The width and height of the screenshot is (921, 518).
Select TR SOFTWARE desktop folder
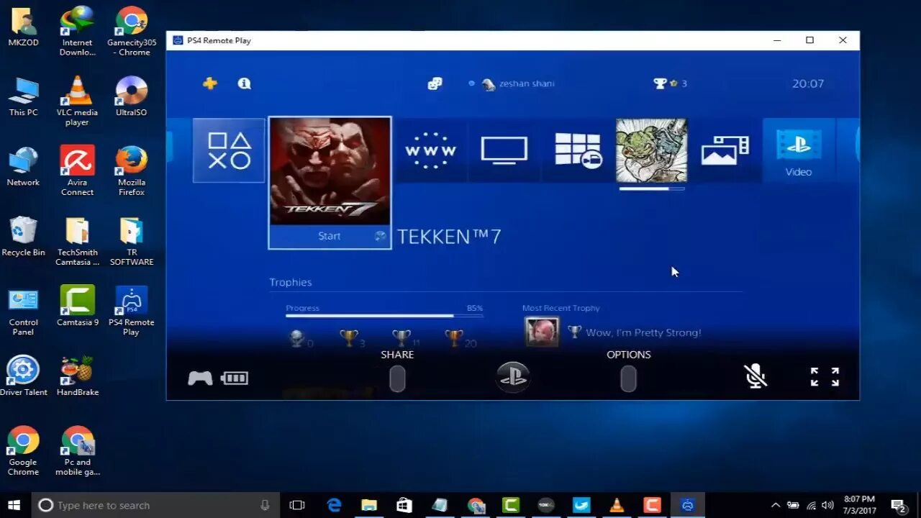point(131,241)
